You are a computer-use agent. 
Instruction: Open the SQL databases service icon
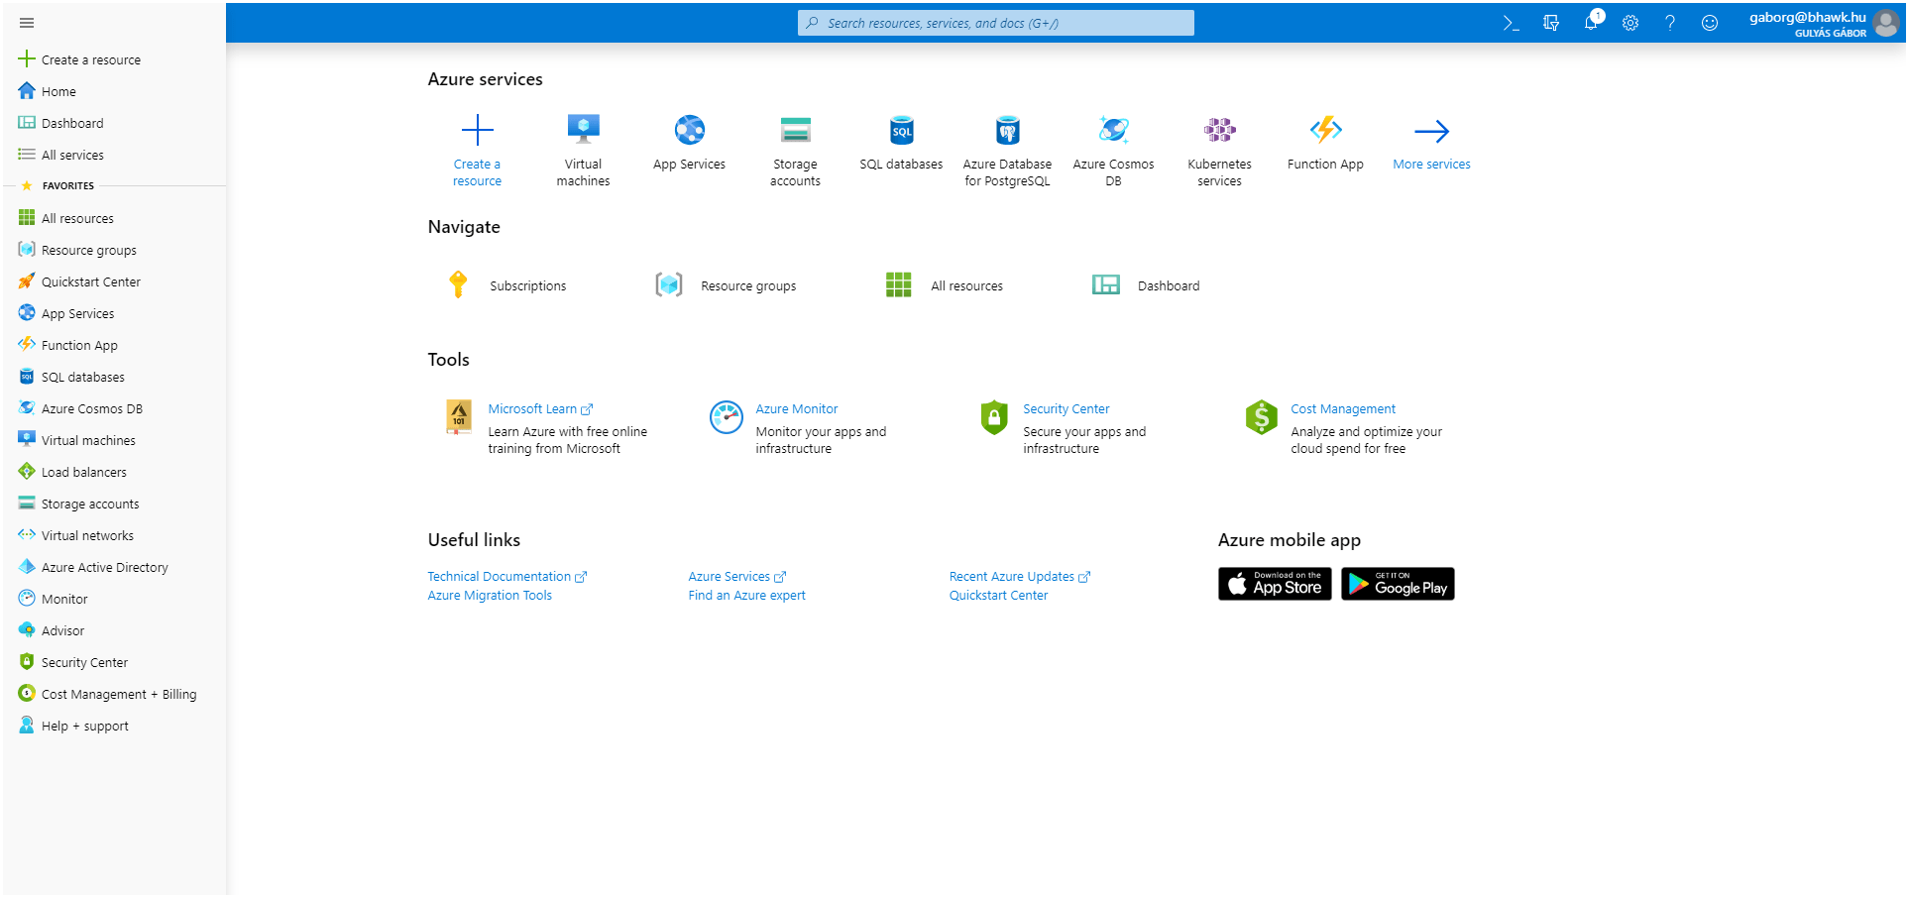[902, 130]
